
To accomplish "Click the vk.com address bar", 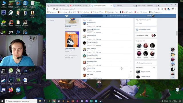I will [x=109, y=9].
